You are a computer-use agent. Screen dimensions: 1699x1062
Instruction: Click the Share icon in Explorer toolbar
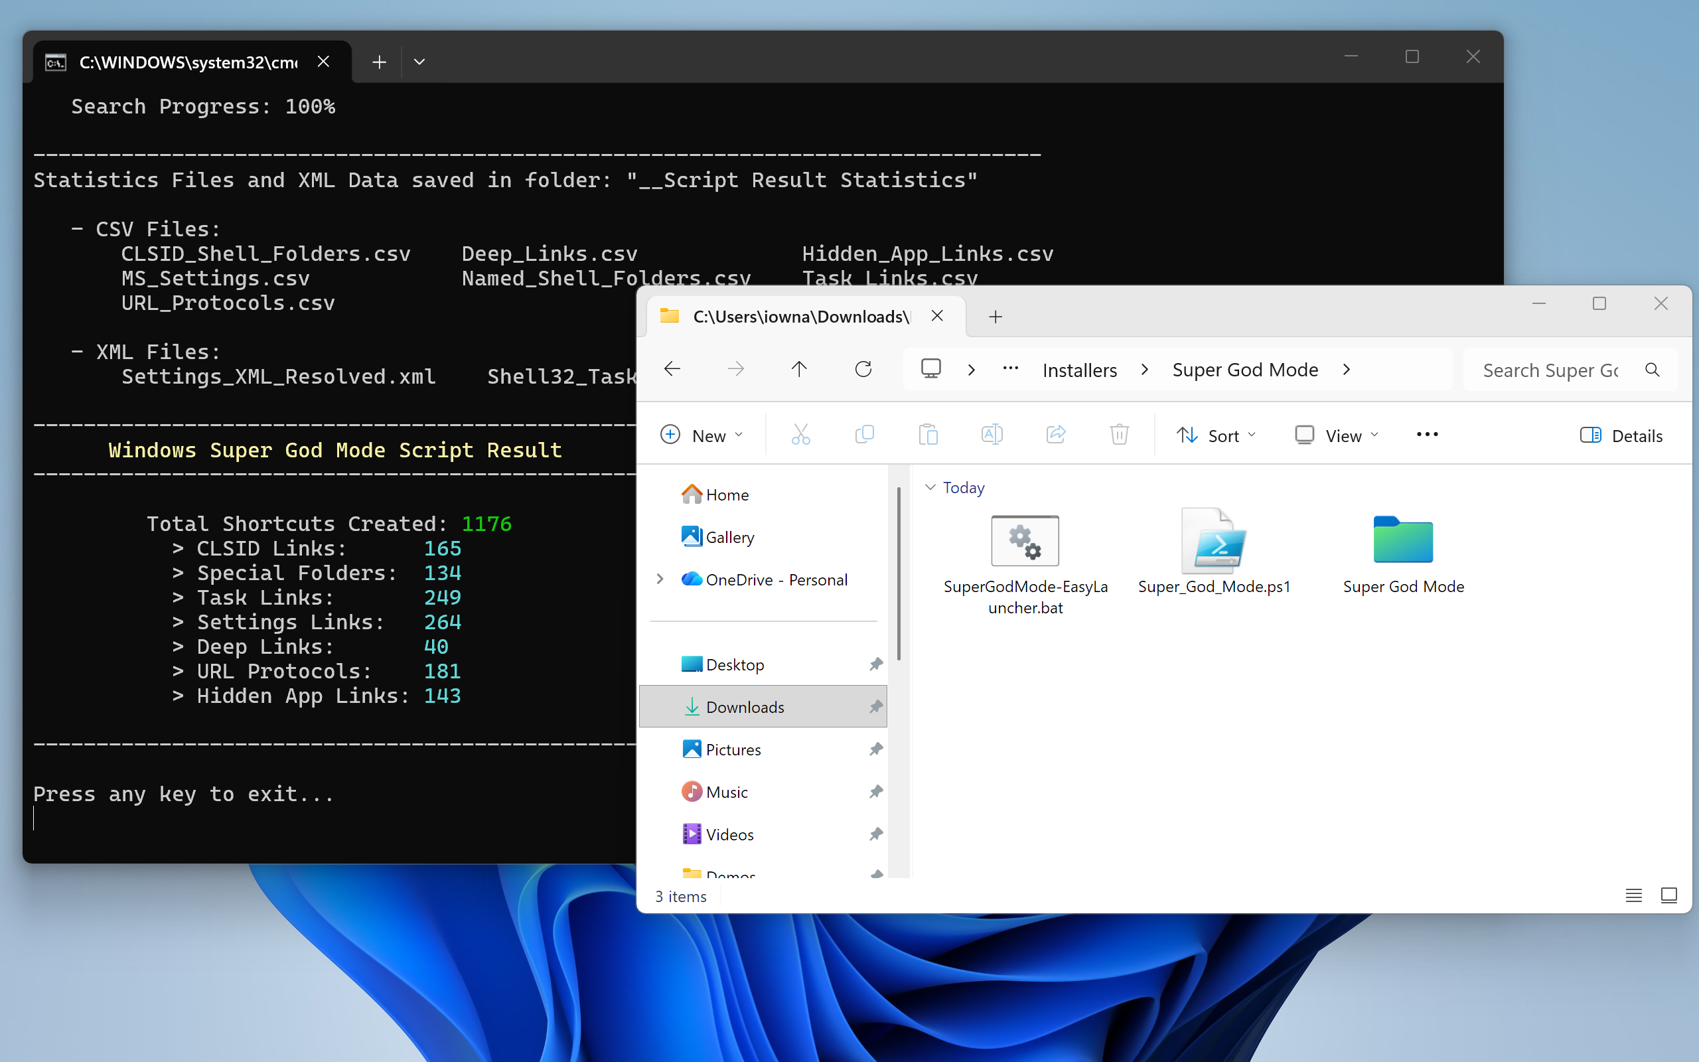pyautogui.click(x=1056, y=435)
